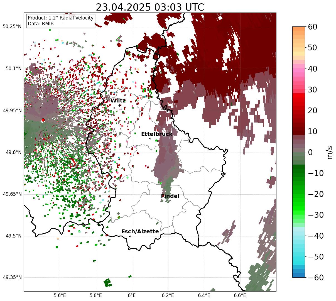
Task: Click the −60 tick label on colorbar
Action: (316, 278)
